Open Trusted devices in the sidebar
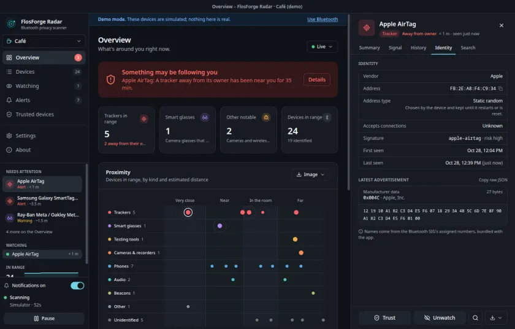This screenshot has width=515, height=329. point(44,114)
